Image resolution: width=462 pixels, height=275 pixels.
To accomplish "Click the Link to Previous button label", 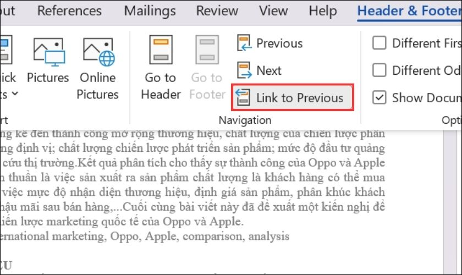I will [x=300, y=98].
